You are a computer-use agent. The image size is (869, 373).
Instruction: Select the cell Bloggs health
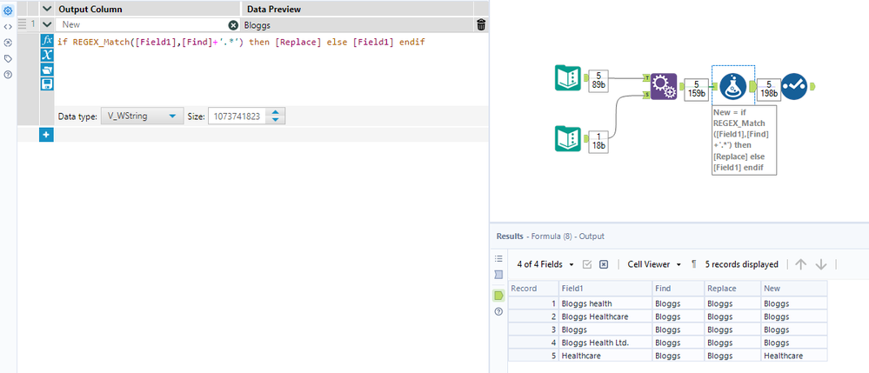point(605,303)
